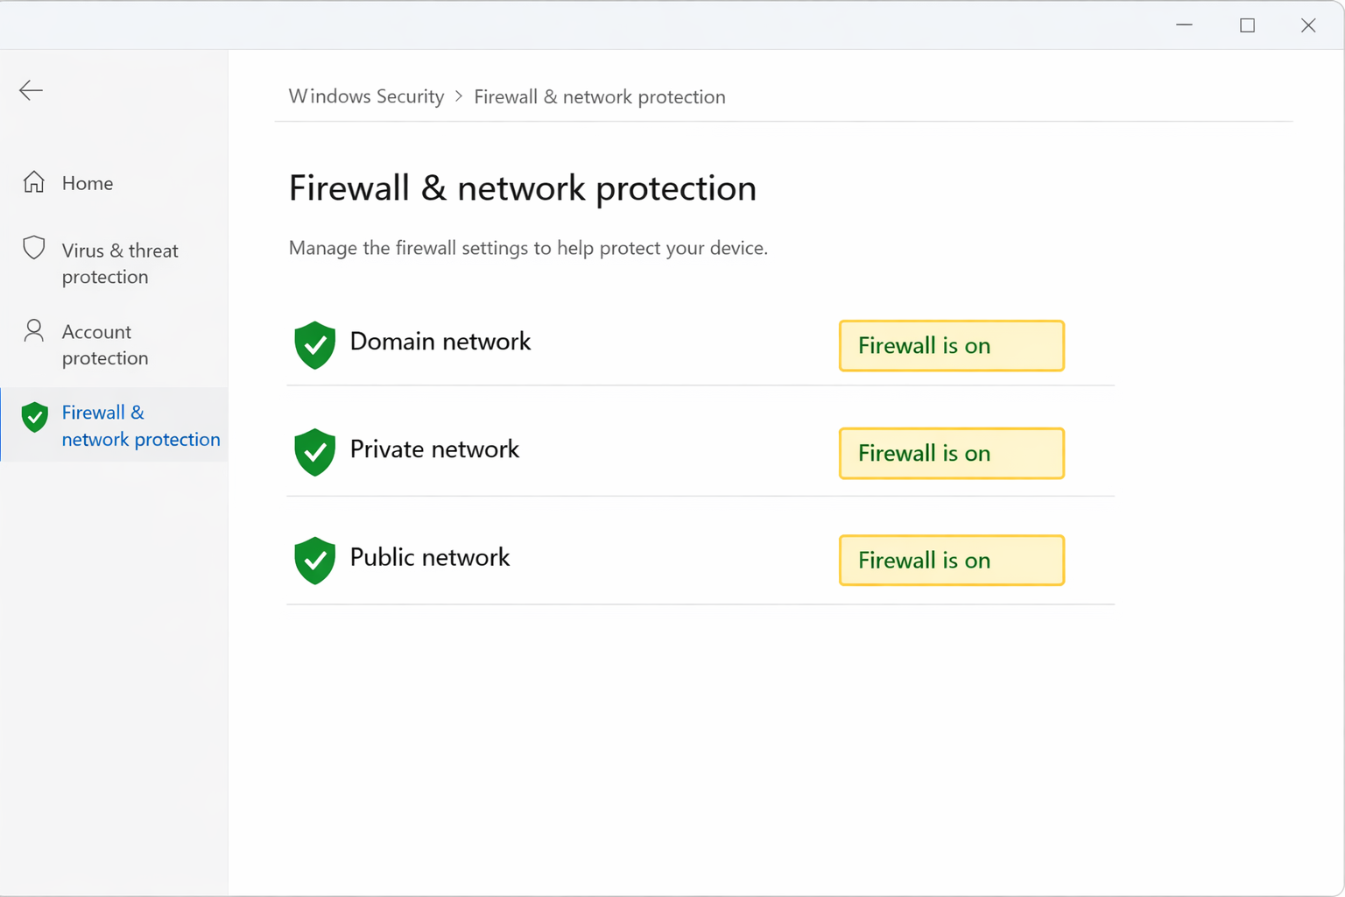Click the Virus & threat shield icon

point(34,249)
